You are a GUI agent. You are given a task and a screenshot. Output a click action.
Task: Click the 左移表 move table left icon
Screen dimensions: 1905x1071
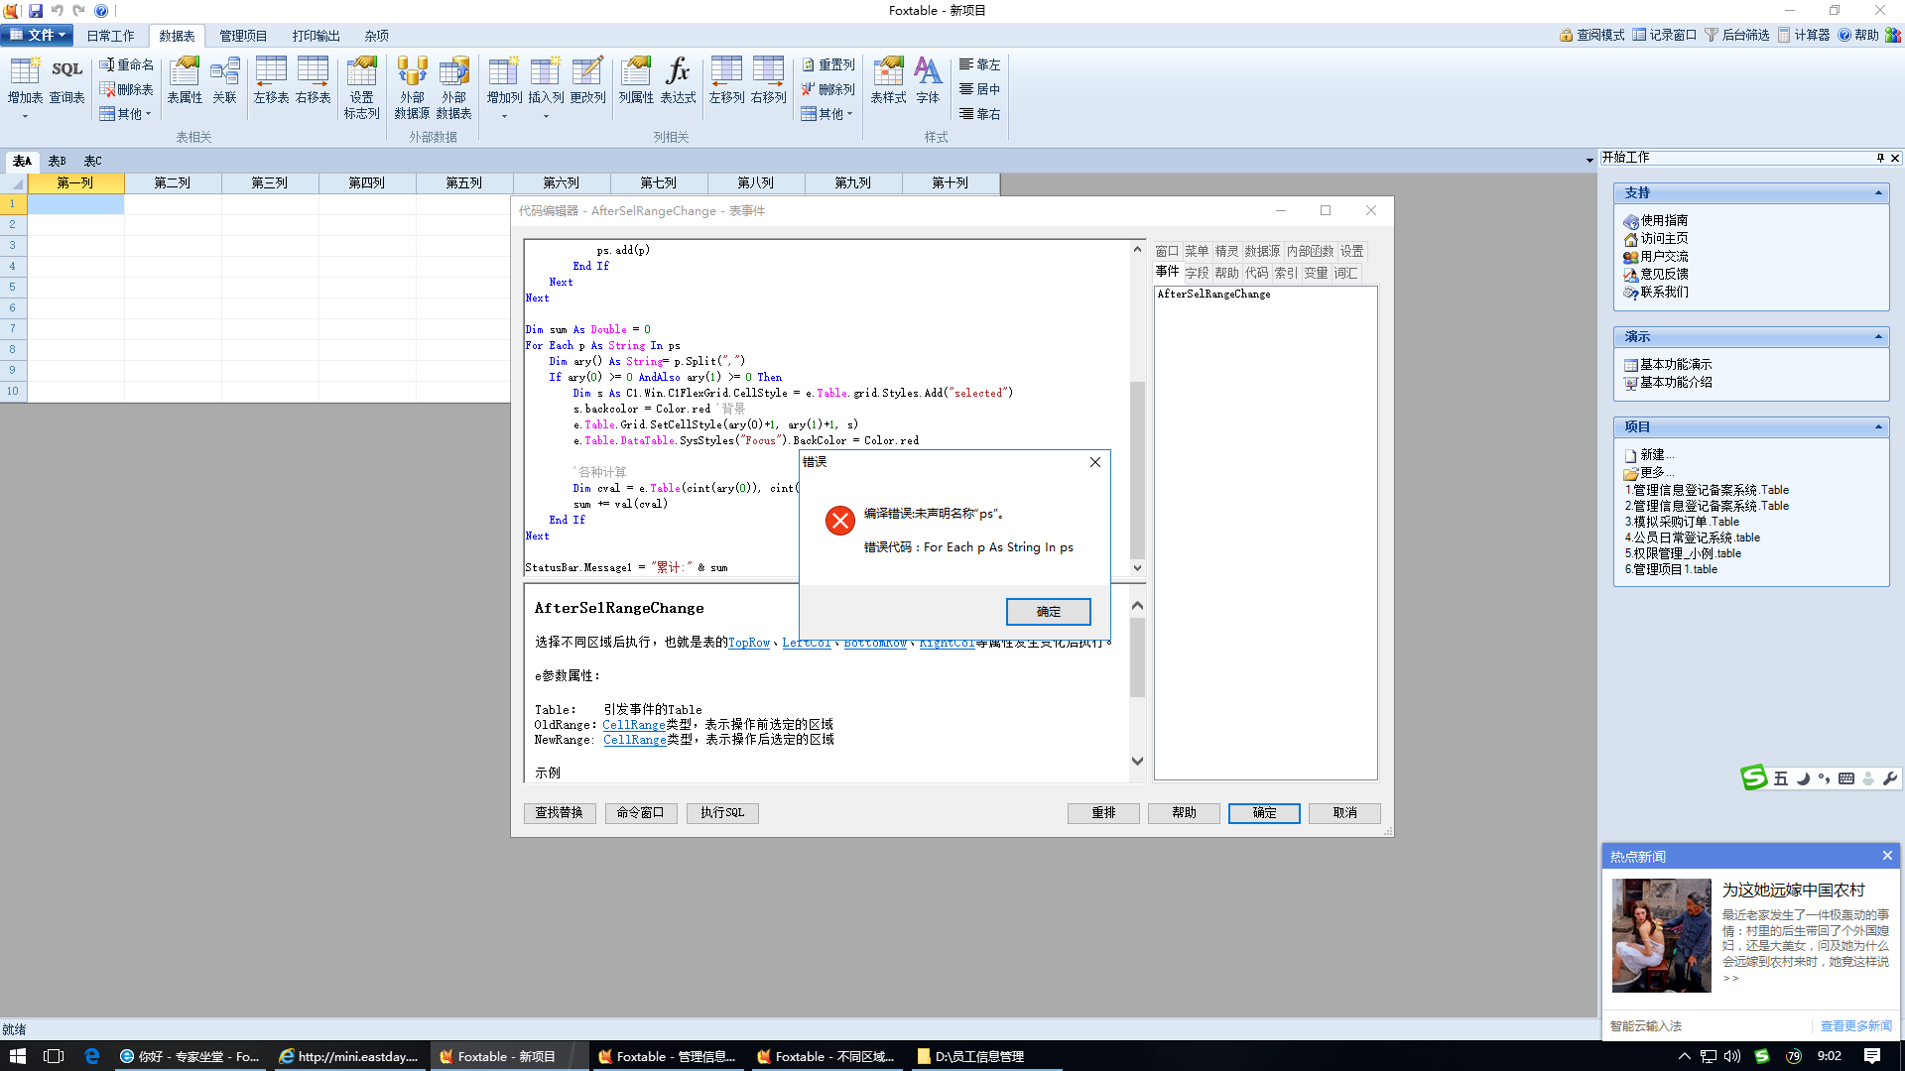coord(271,79)
